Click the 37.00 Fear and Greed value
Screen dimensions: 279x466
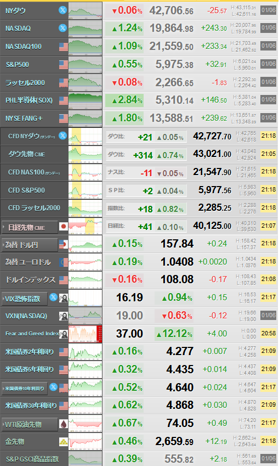pyautogui.click(x=129, y=334)
